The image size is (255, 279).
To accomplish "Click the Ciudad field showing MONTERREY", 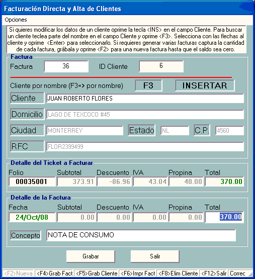I will [x=85, y=130].
